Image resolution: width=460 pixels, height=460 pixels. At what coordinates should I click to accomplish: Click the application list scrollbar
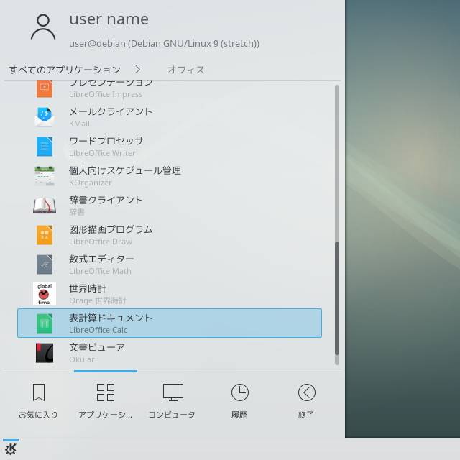[337, 225]
